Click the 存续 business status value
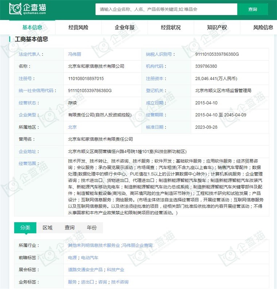This screenshot has height=289, width=277. (x=72, y=103)
